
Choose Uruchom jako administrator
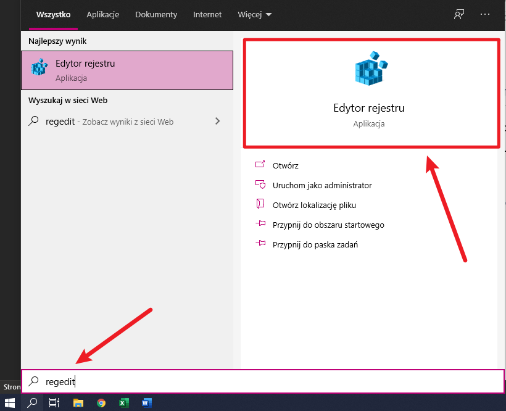[322, 186]
